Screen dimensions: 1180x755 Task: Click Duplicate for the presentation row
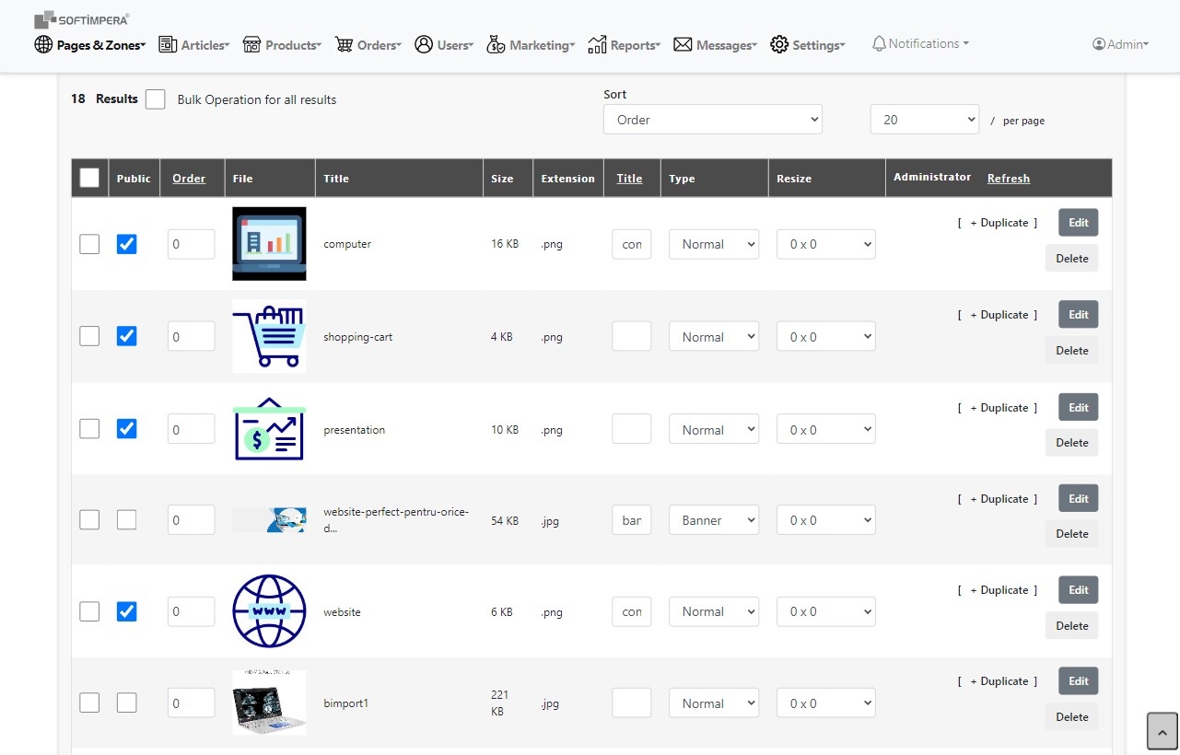[x=998, y=407]
